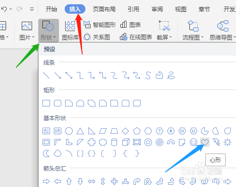236x187 pixels.
Task: Pick the parallelogram shape
Action: click(x=103, y=131)
